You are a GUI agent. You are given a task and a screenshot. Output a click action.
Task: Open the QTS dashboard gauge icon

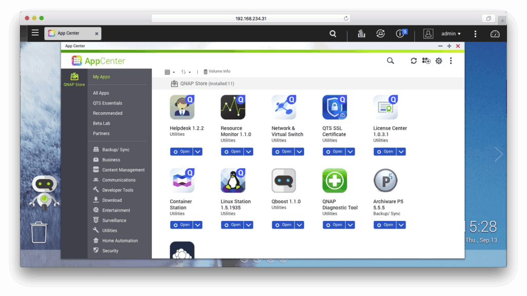495,34
